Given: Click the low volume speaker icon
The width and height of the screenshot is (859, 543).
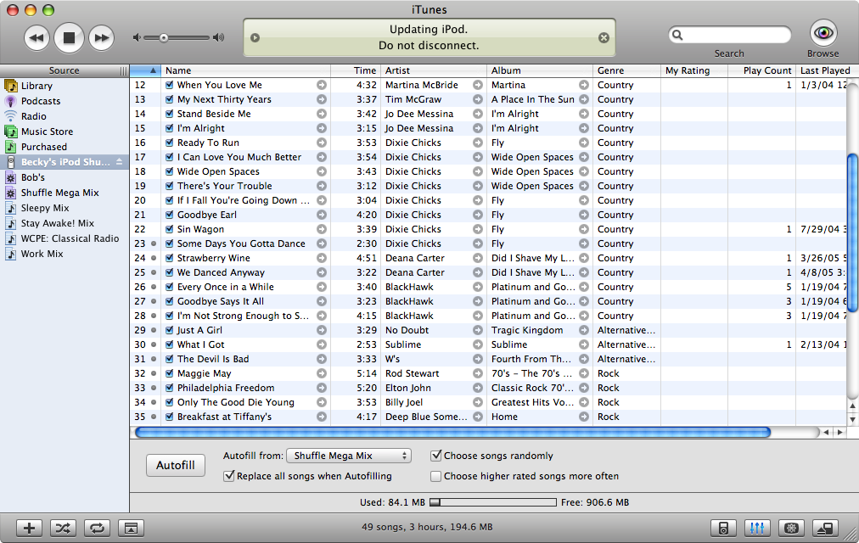Looking at the screenshot, I should [137, 38].
